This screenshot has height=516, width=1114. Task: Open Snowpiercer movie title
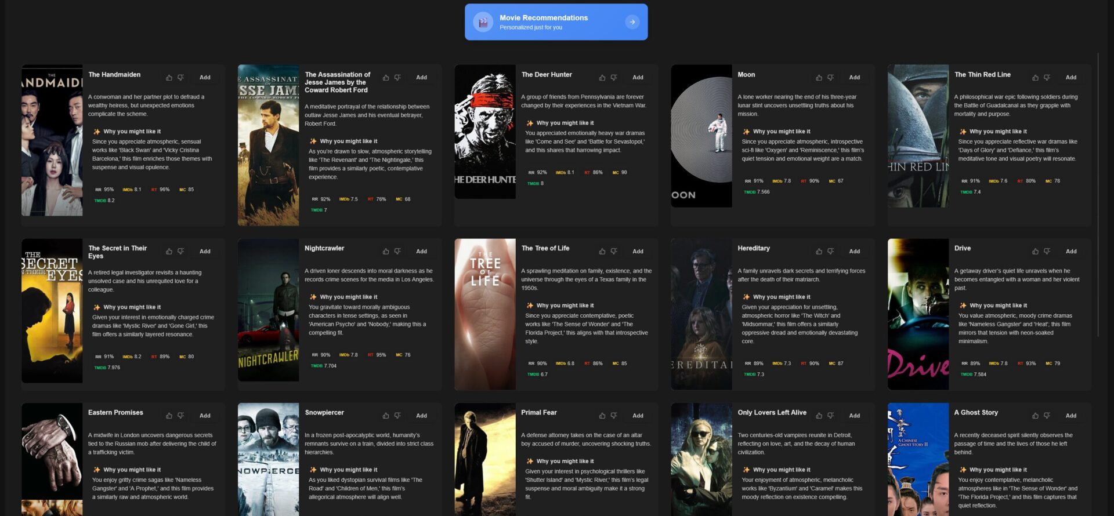(324, 413)
